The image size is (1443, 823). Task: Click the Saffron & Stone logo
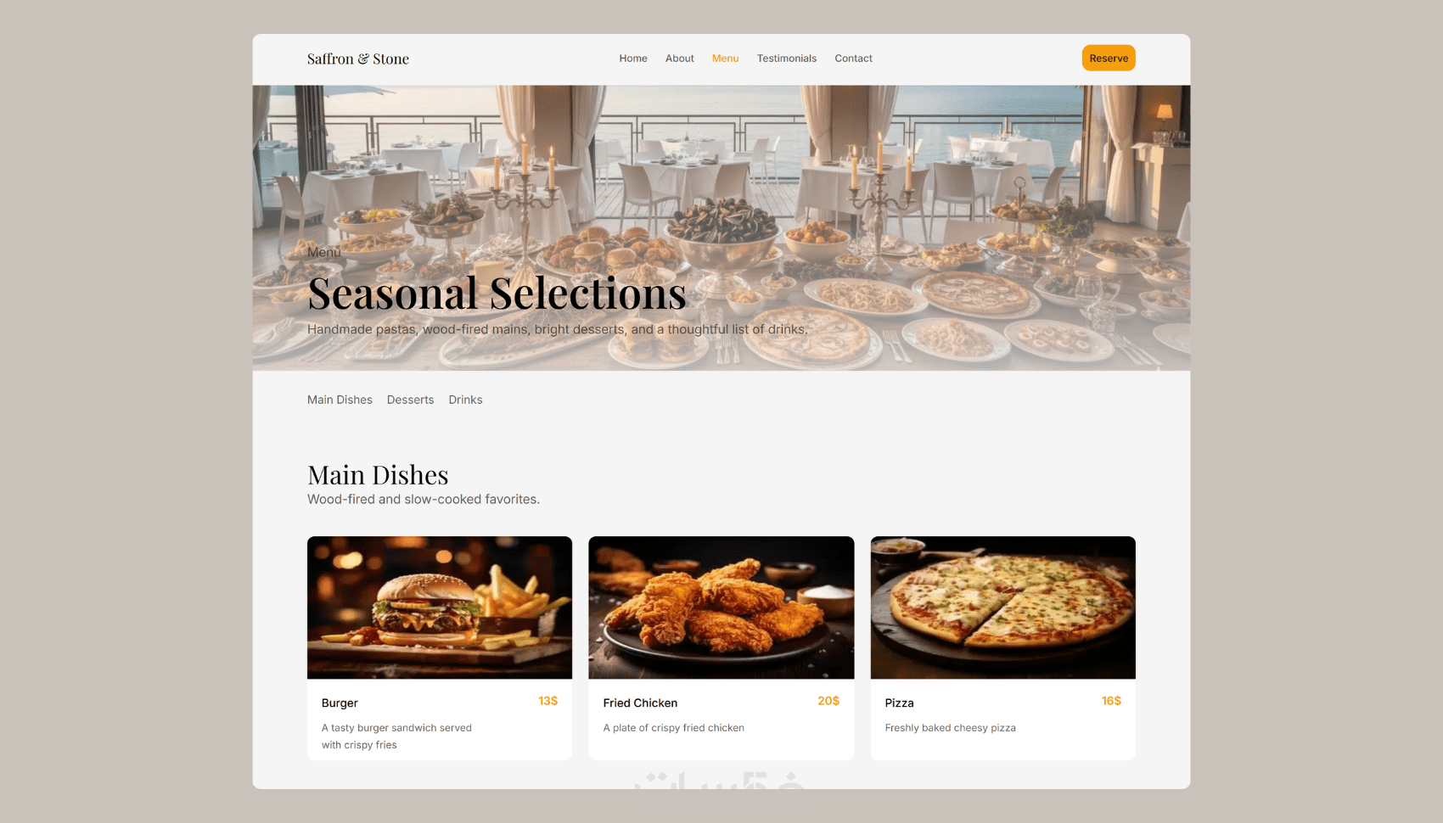[x=358, y=59]
